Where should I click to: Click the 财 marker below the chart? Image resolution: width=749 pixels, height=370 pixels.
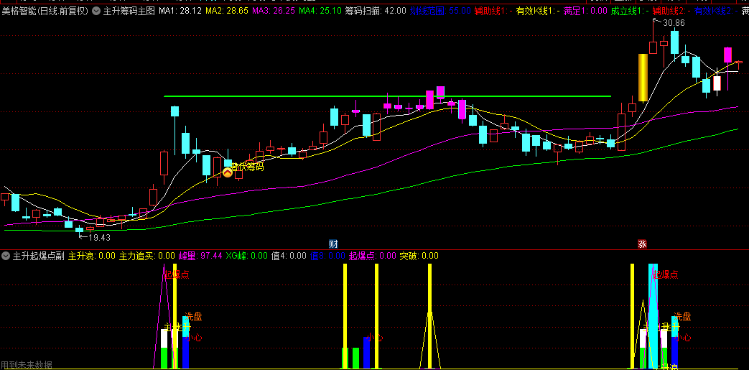[334, 244]
